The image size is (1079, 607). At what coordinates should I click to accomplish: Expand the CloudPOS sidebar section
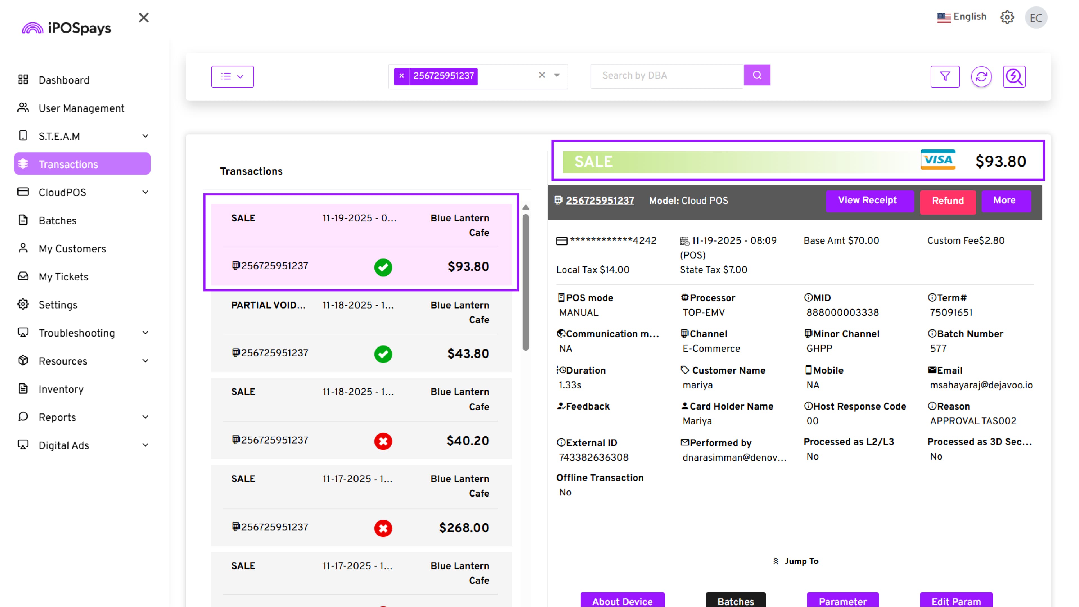pyautogui.click(x=145, y=192)
